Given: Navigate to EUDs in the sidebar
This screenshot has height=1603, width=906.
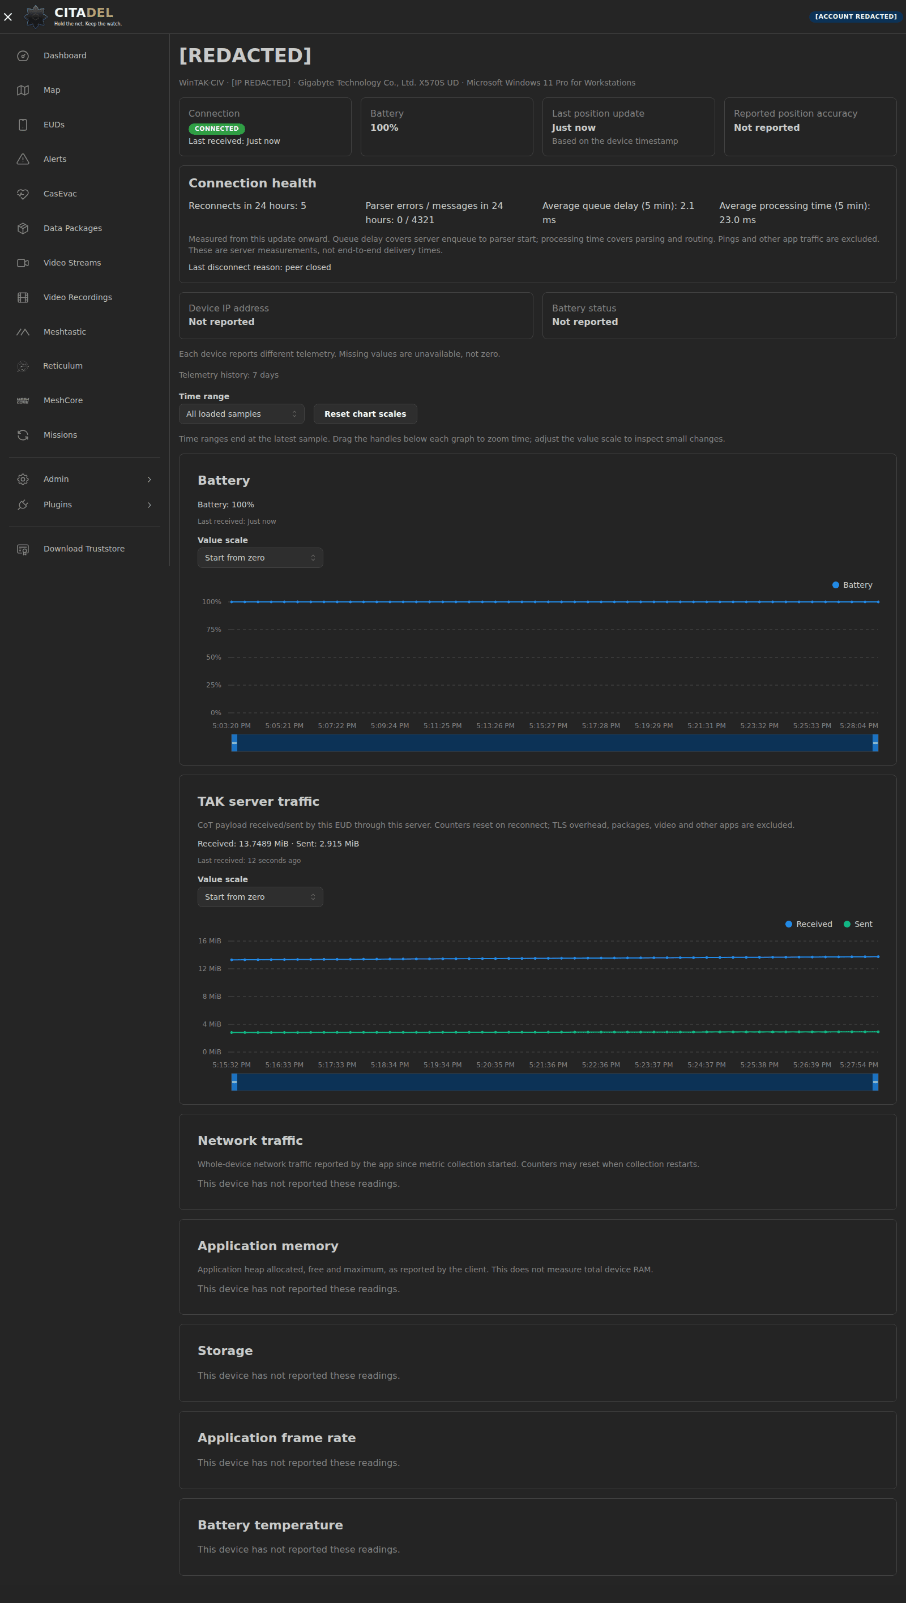Looking at the screenshot, I should click(x=84, y=125).
